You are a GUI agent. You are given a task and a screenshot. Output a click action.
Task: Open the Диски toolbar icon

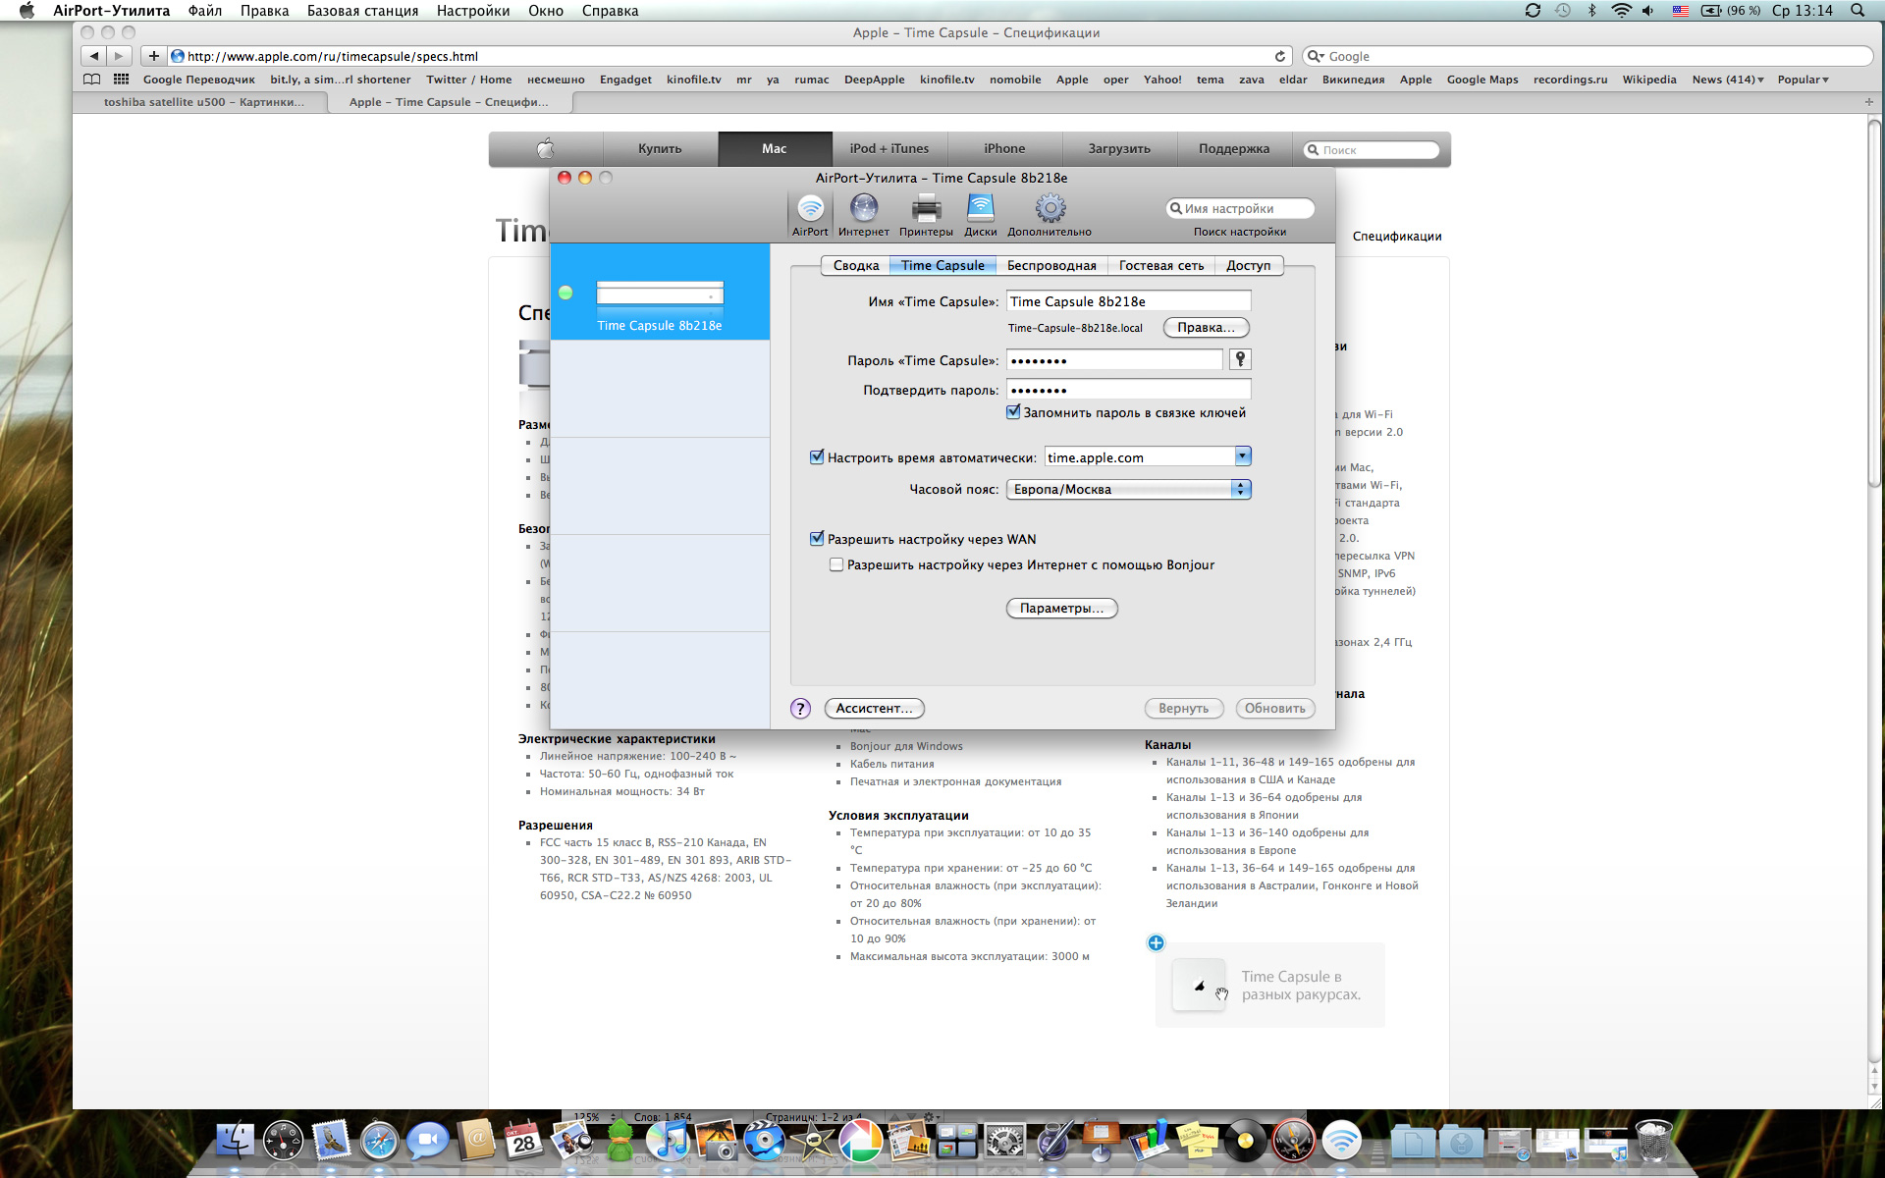pos(980,214)
